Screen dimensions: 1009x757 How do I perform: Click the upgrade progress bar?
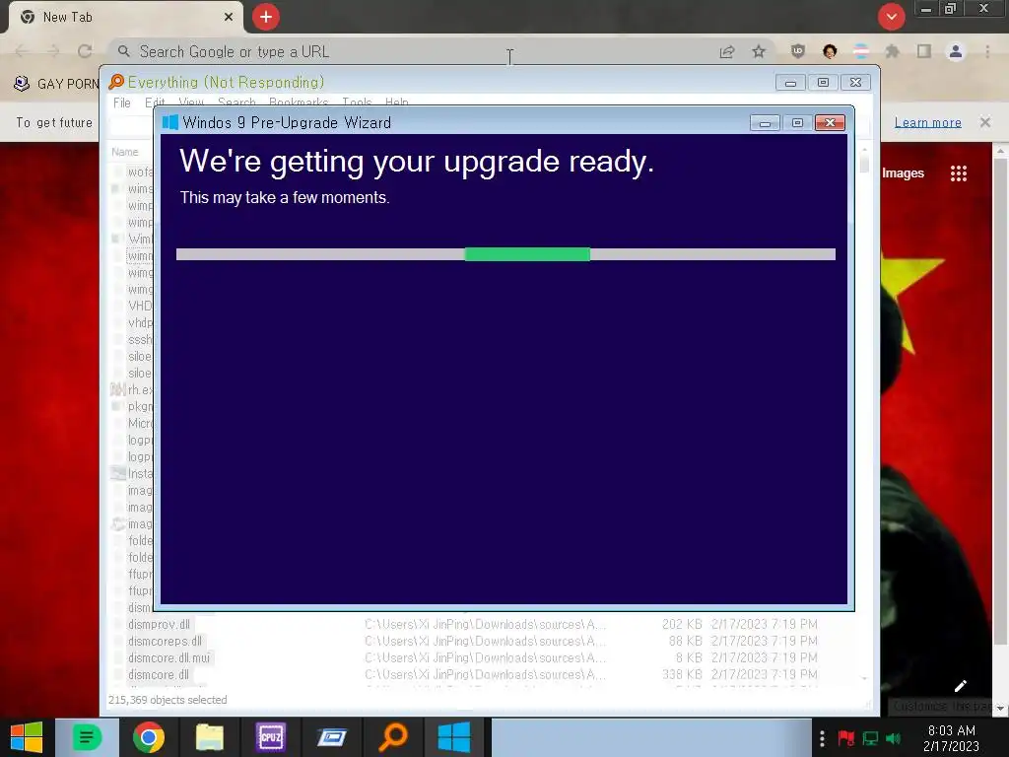(505, 254)
